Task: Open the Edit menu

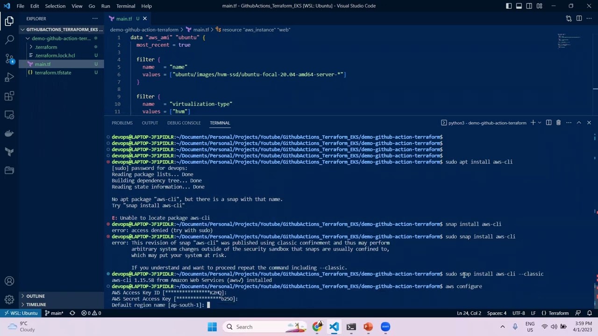Action: tap(35, 6)
